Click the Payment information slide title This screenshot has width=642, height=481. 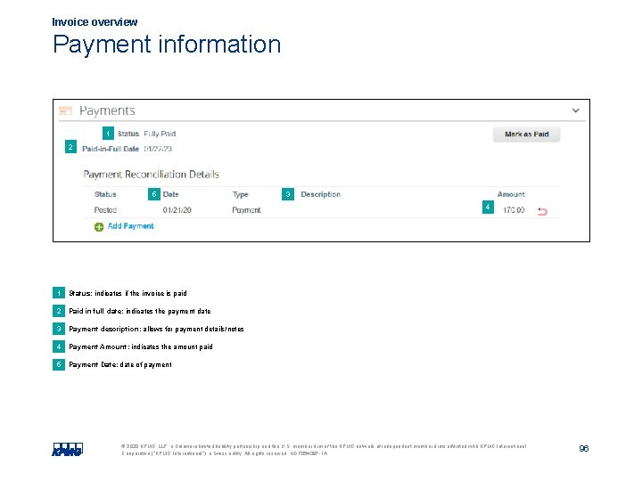(x=167, y=45)
